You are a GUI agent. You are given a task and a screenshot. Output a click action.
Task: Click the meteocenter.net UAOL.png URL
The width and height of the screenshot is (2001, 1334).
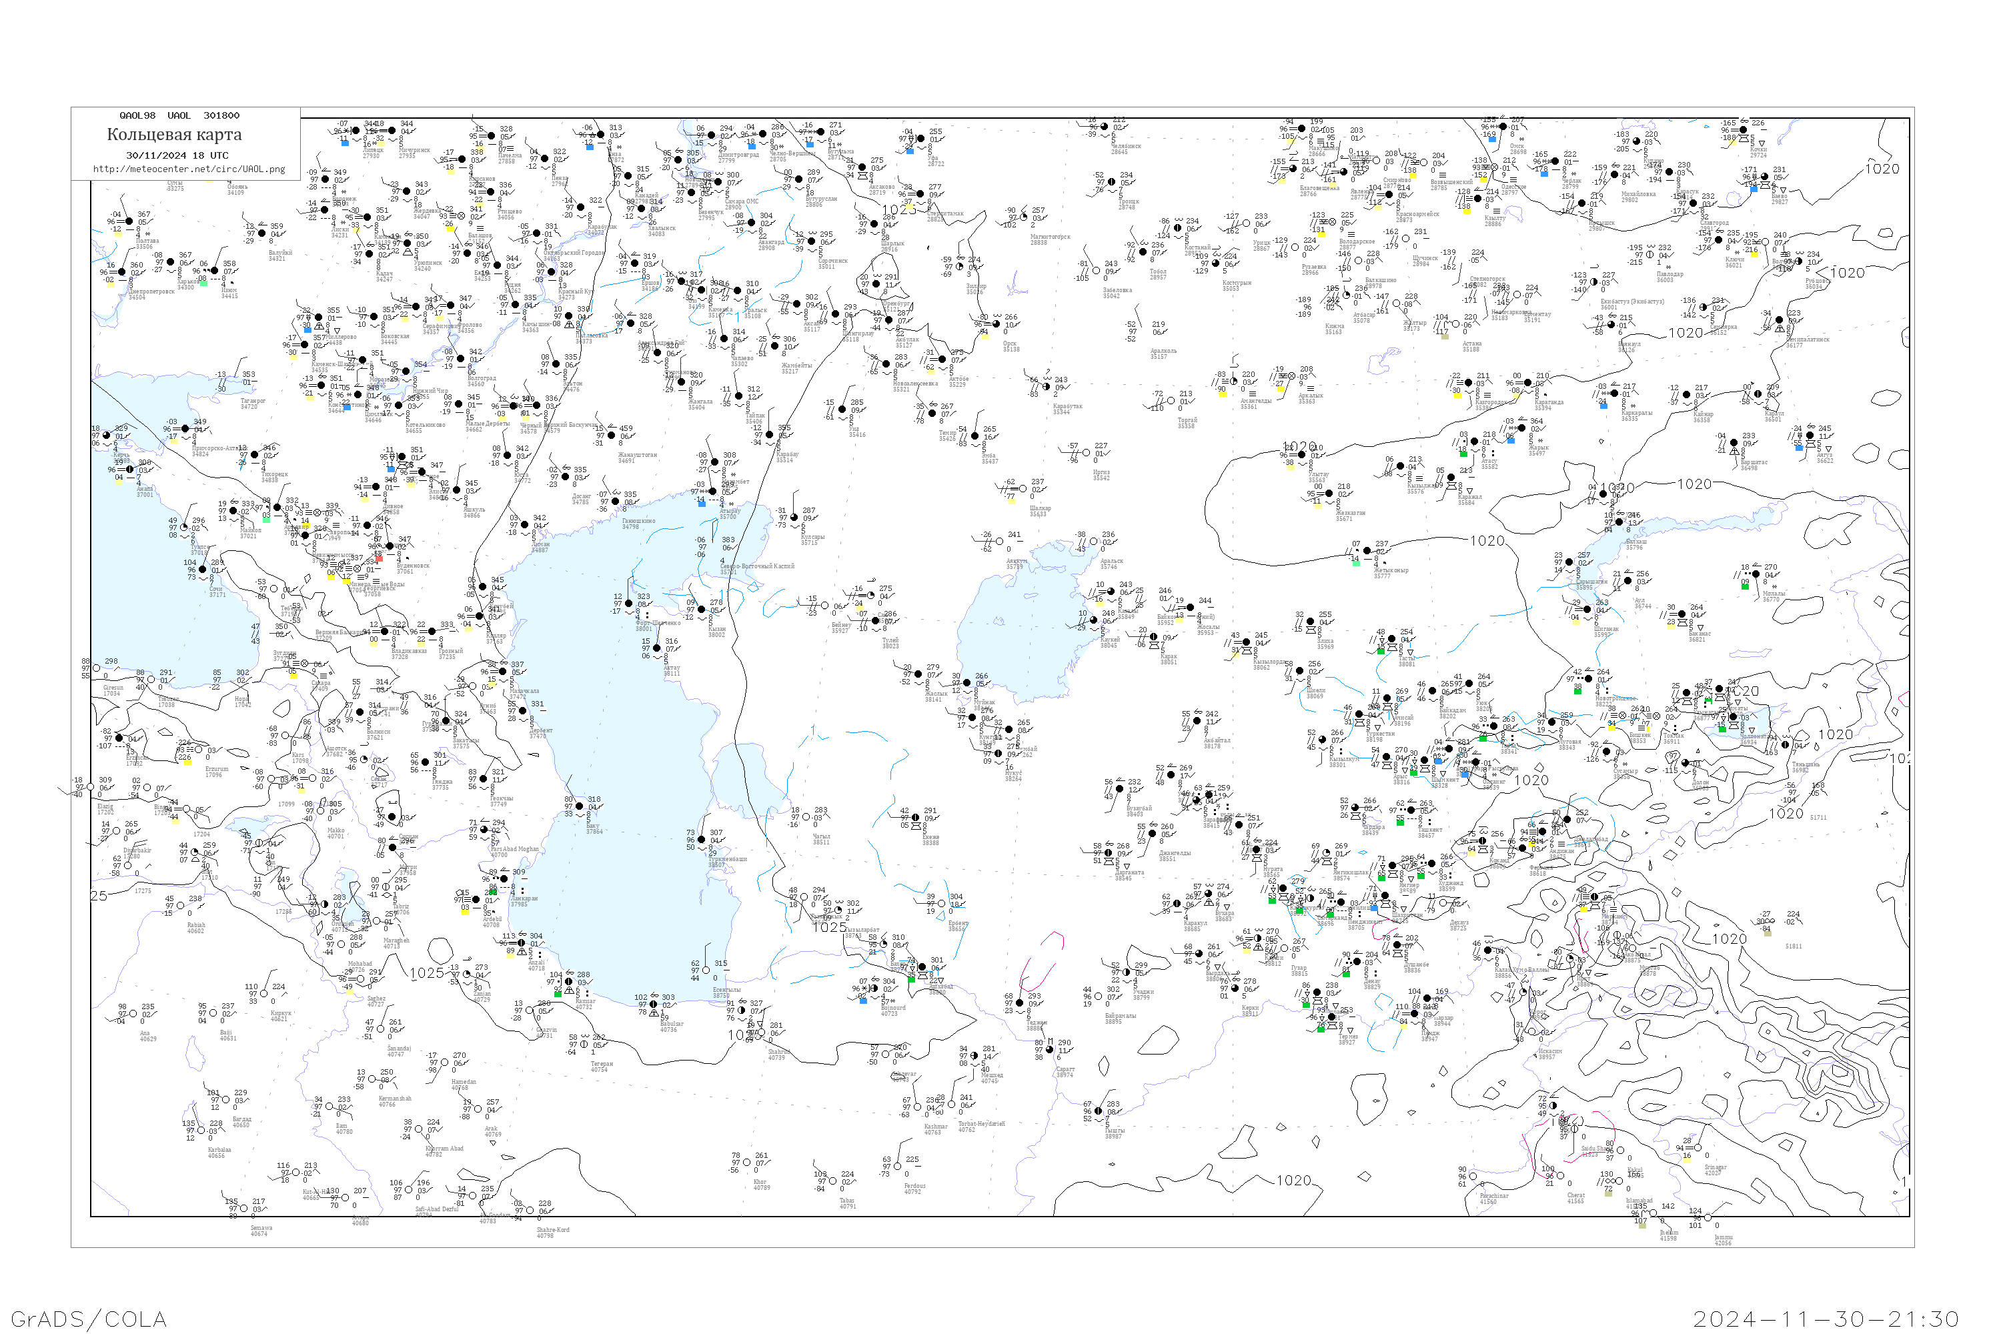(x=189, y=169)
